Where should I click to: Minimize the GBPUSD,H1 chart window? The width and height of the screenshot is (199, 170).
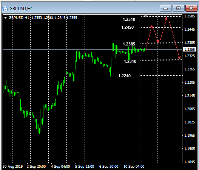click(x=166, y=8)
